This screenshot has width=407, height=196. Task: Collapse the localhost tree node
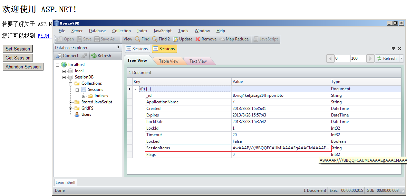pos(57,65)
